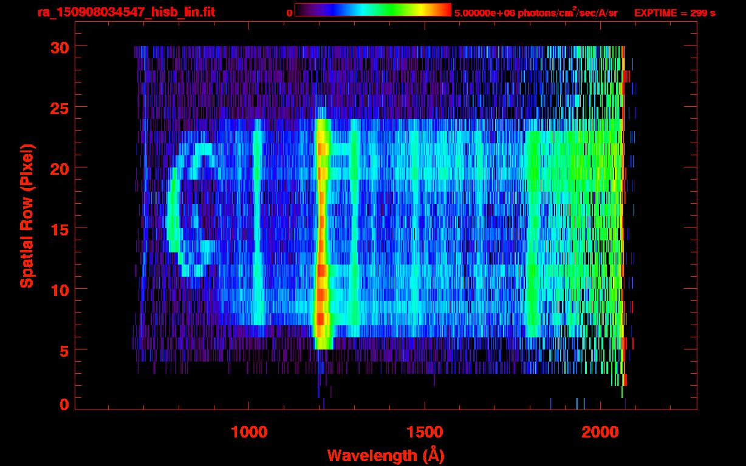The height and width of the screenshot is (466, 746).
Task: Click the green emission band near 1800 Å
Action: coord(533,234)
